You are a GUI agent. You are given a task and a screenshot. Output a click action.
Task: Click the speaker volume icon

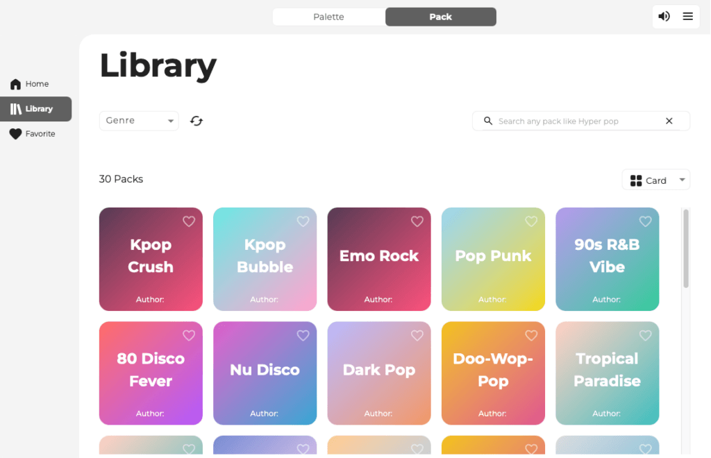[664, 17]
